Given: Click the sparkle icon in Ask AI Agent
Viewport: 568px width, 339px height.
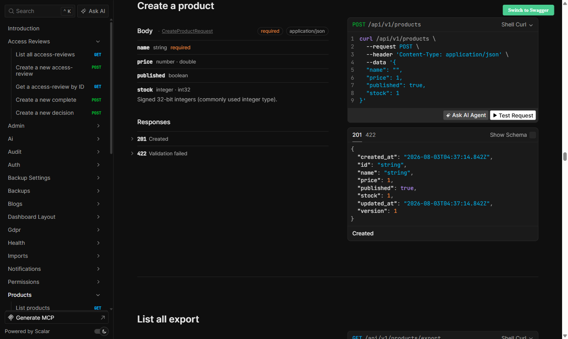Looking at the screenshot, I should click(x=448, y=115).
